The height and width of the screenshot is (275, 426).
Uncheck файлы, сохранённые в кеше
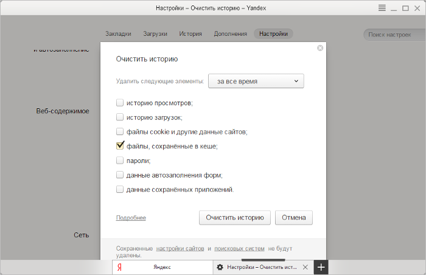[x=120, y=146]
